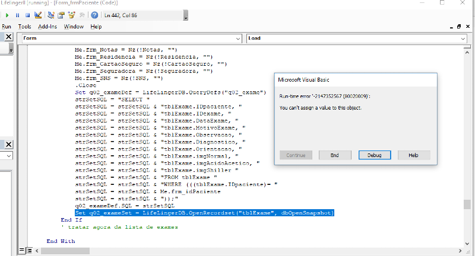
Task: Click the green Run/Continue toolbar icon
Action: click(8, 15)
